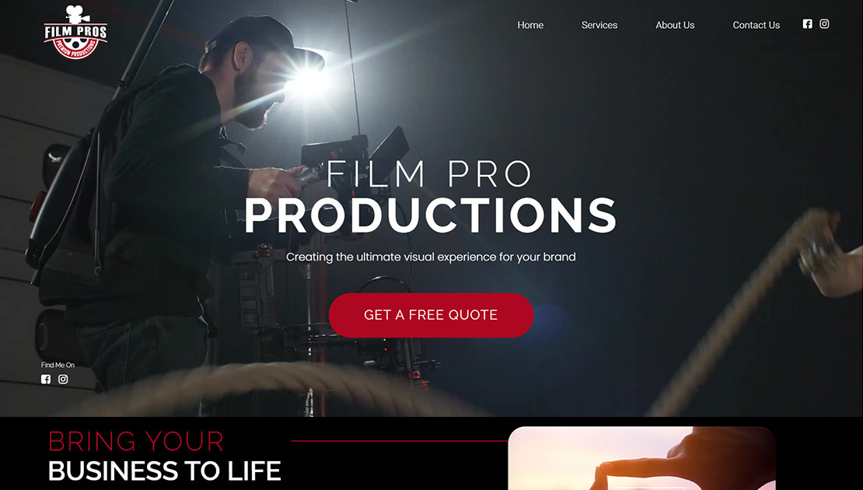This screenshot has height=490, width=863.
Task: Open Facebook icon in top navigation
Action: click(x=808, y=23)
